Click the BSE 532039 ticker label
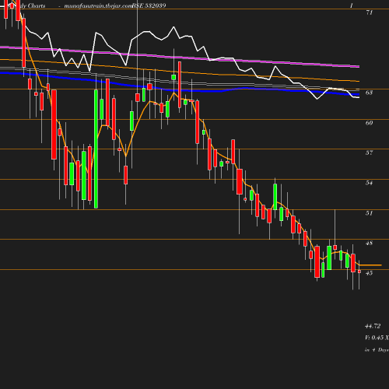Viewport: 389px width, 389px height. point(149,5)
